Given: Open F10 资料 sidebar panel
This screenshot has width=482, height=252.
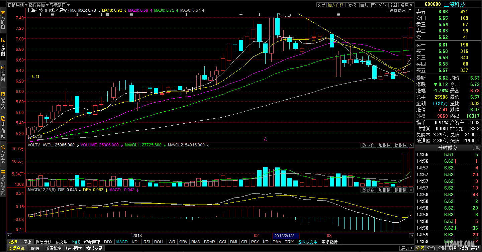Looking at the screenshot, I should click(x=3, y=74).
